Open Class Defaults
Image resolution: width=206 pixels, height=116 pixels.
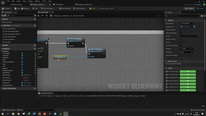coord(79,8)
